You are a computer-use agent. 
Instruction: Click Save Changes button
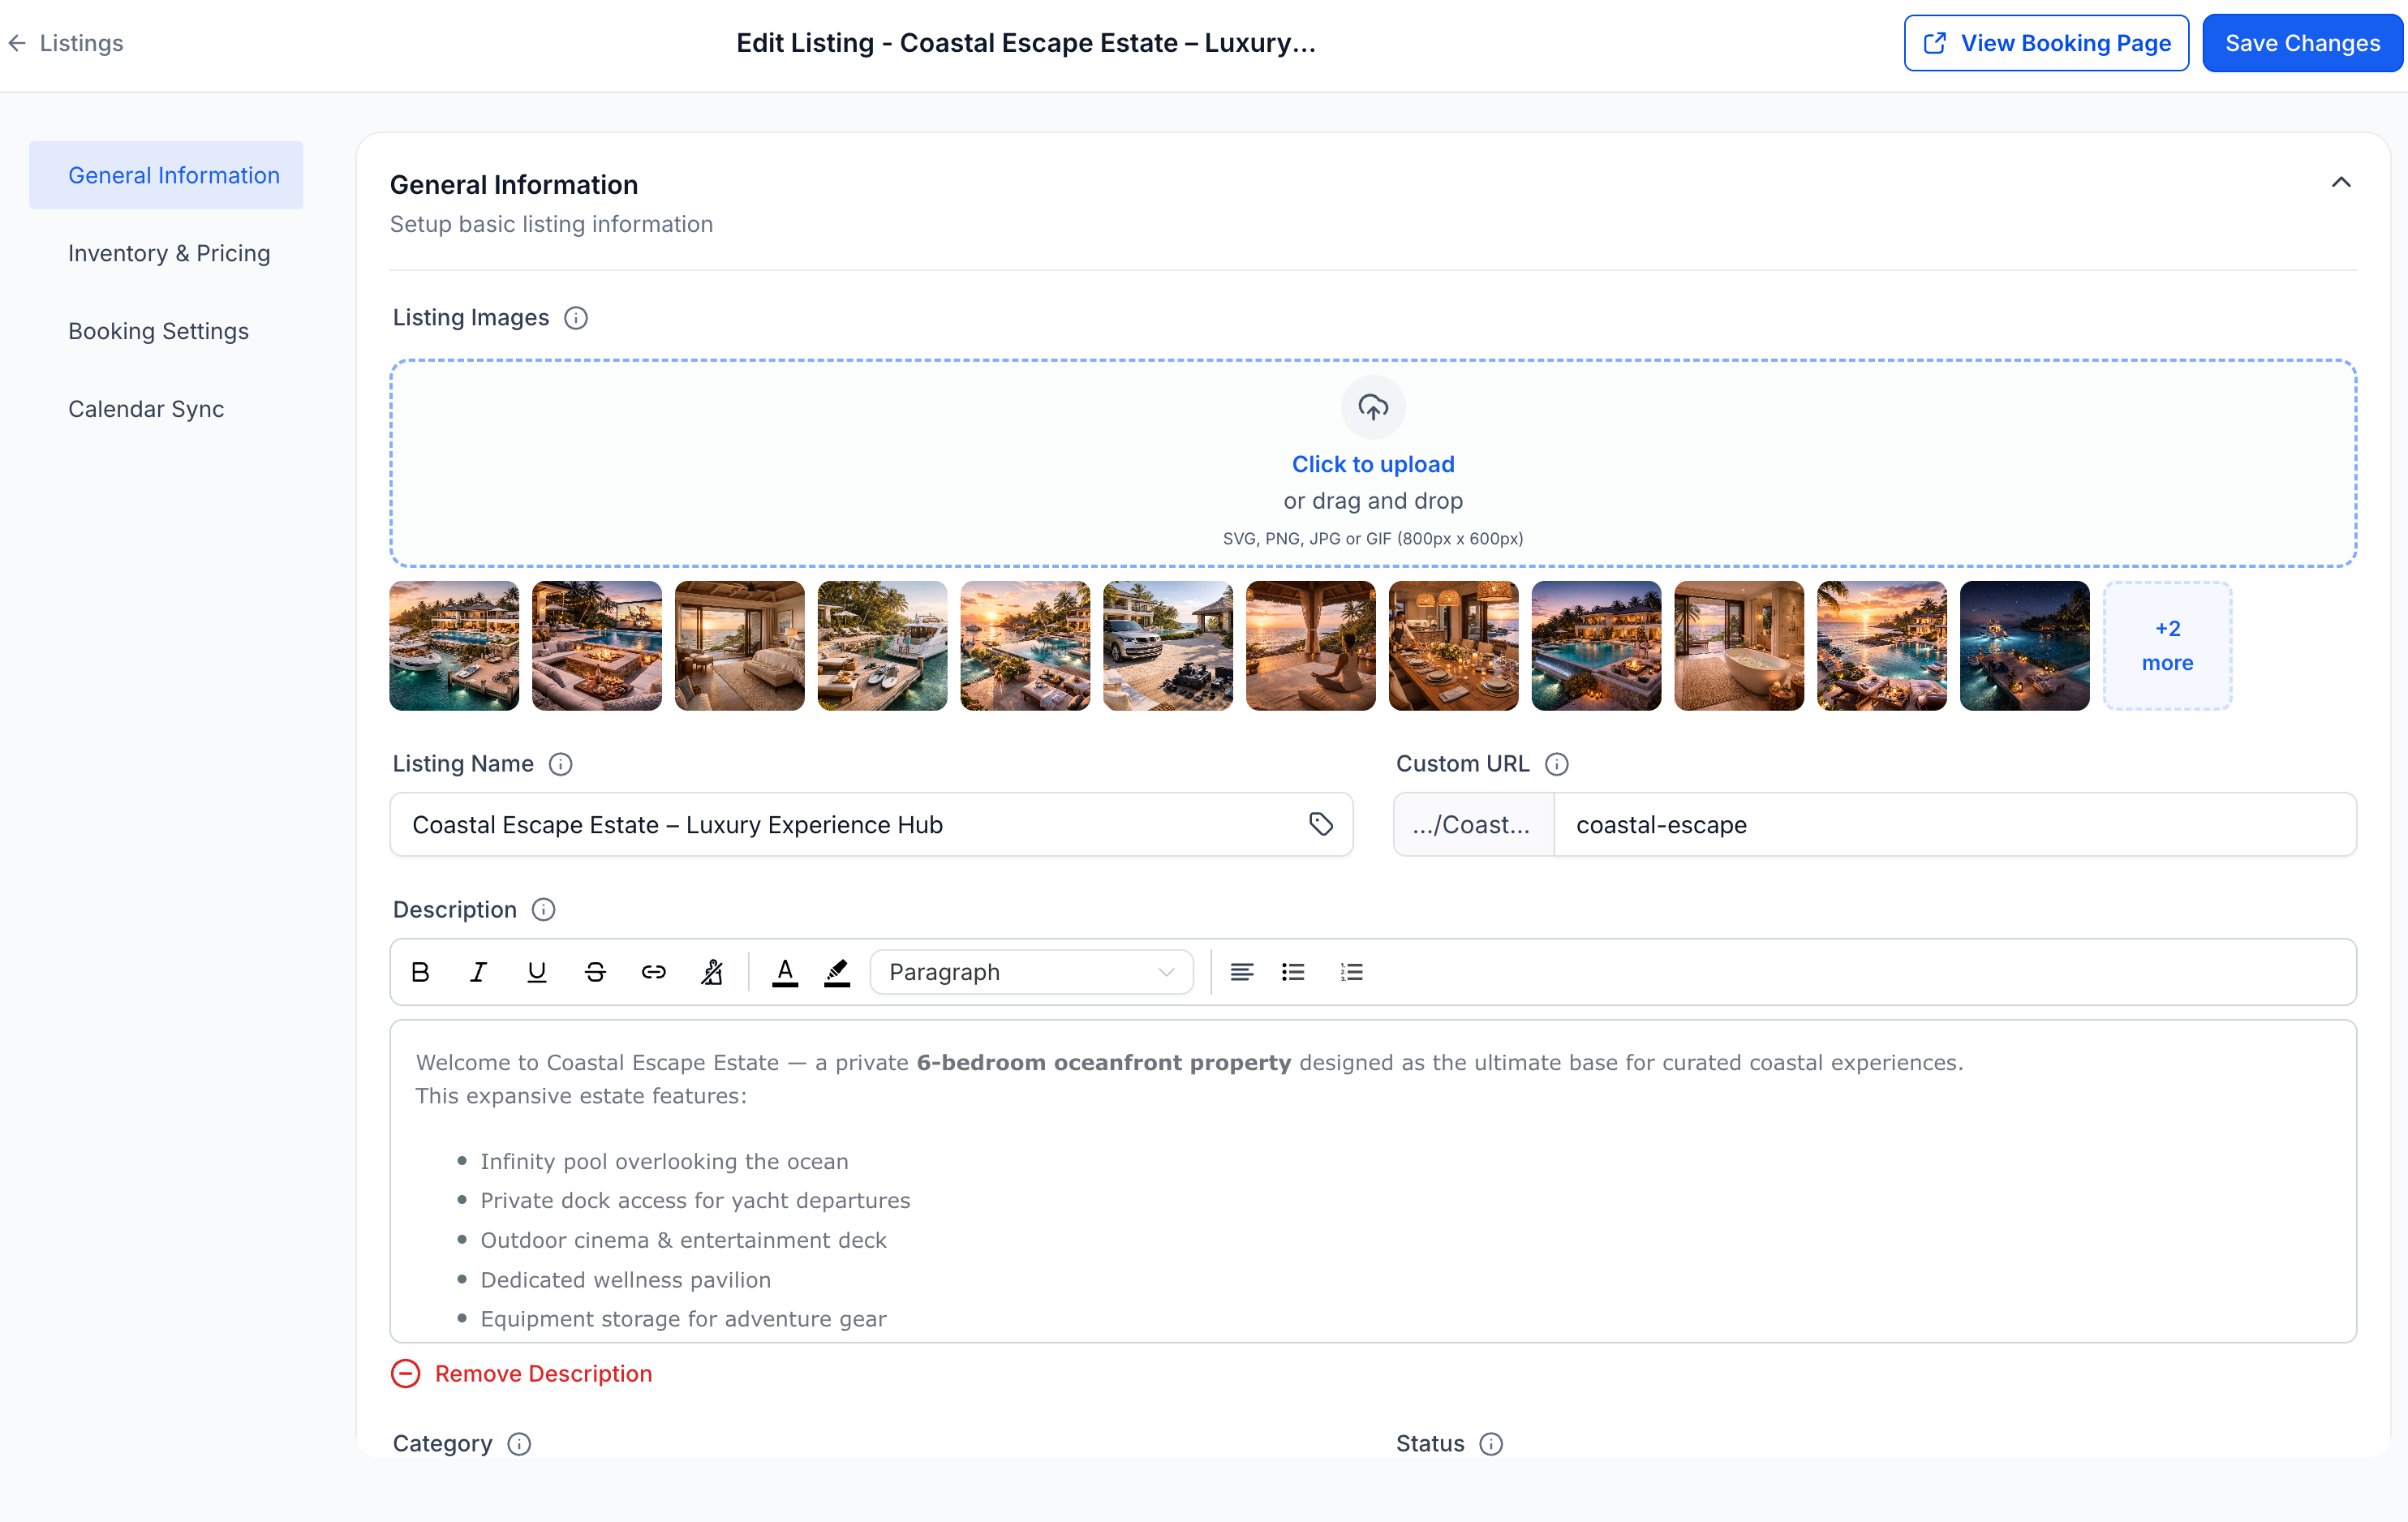(2302, 43)
